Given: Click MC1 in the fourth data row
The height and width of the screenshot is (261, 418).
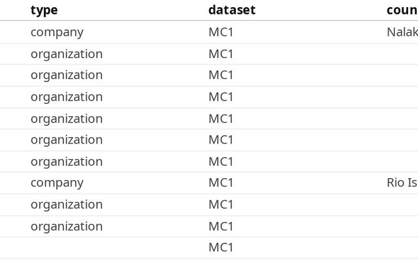Looking at the screenshot, I should [x=221, y=97].
